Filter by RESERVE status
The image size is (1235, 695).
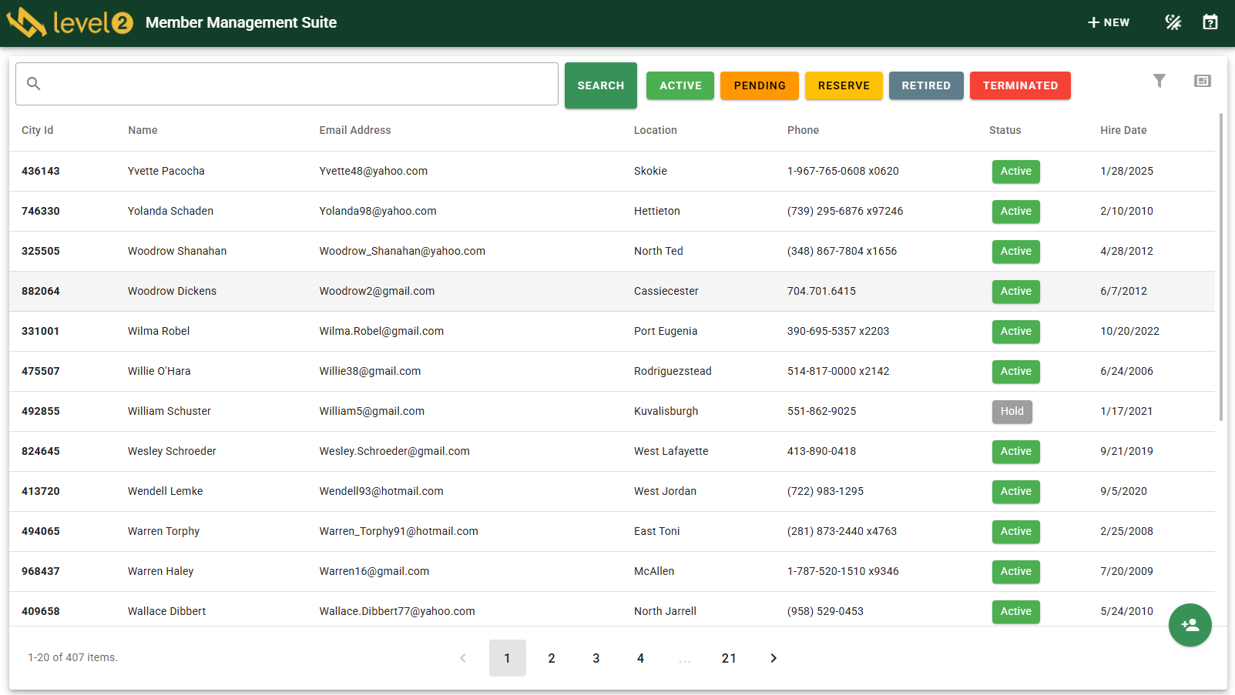(844, 85)
